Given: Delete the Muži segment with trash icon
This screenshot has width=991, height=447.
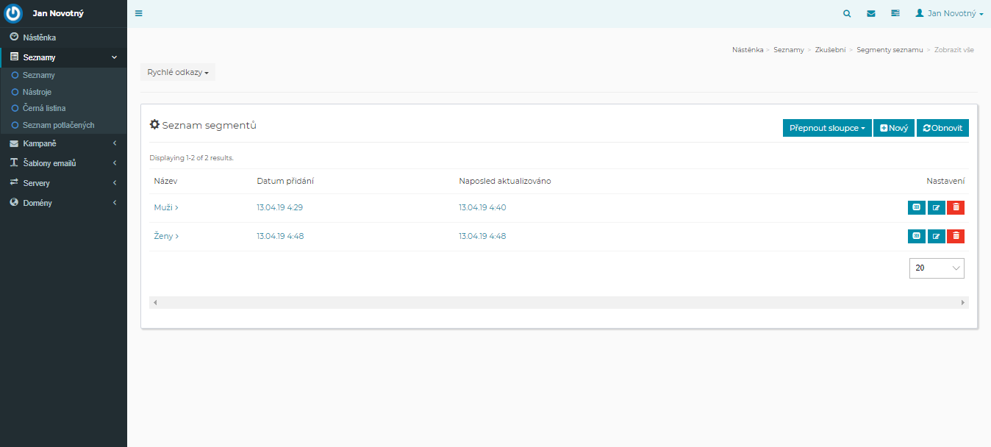Looking at the screenshot, I should (x=956, y=207).
